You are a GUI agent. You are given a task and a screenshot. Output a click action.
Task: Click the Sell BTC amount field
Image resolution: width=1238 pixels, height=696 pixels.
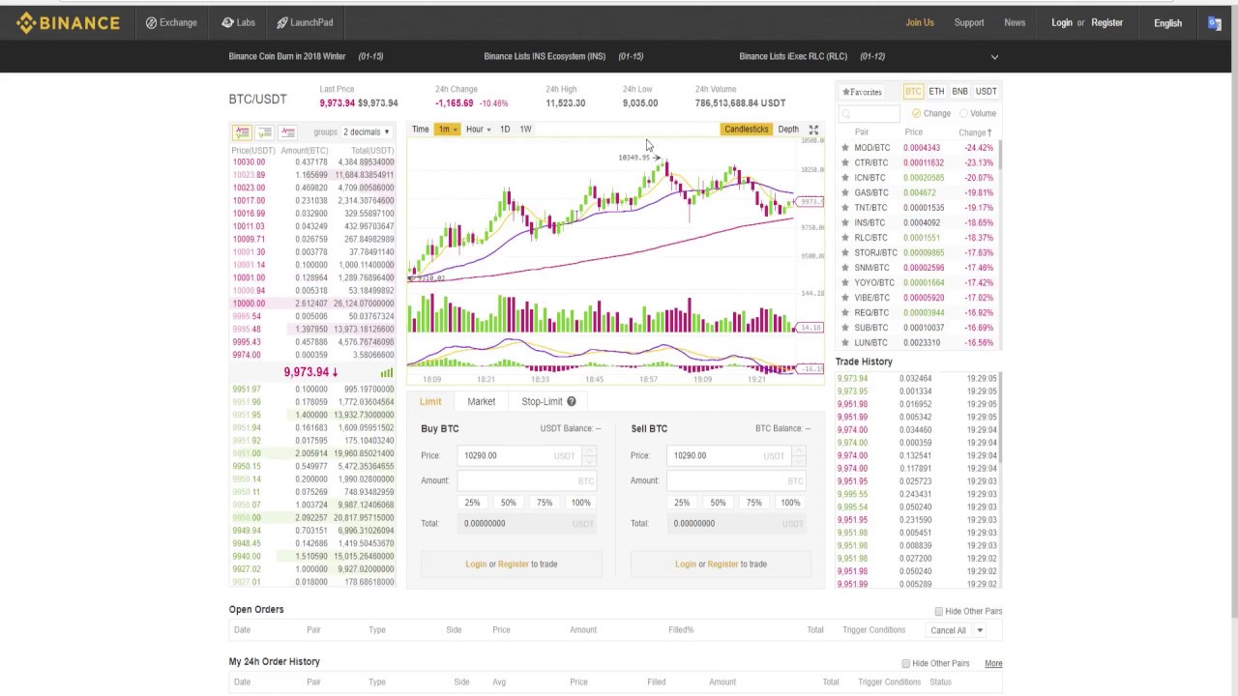click(737, 480)
